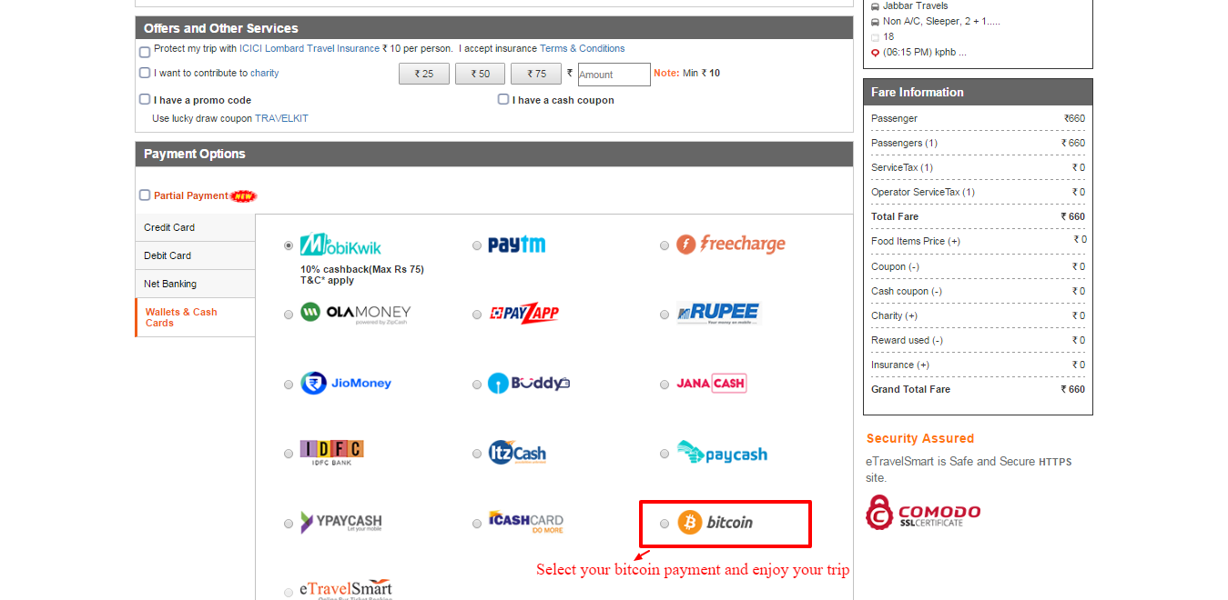Image resolution: width=1228 pixels, height=600 pixels.
Task: Open the Credit Card payment tab
Action: point(195,227)
